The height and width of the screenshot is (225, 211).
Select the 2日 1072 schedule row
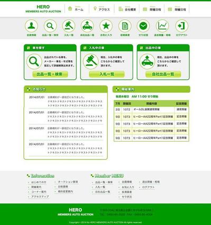(x=151, y=110)
